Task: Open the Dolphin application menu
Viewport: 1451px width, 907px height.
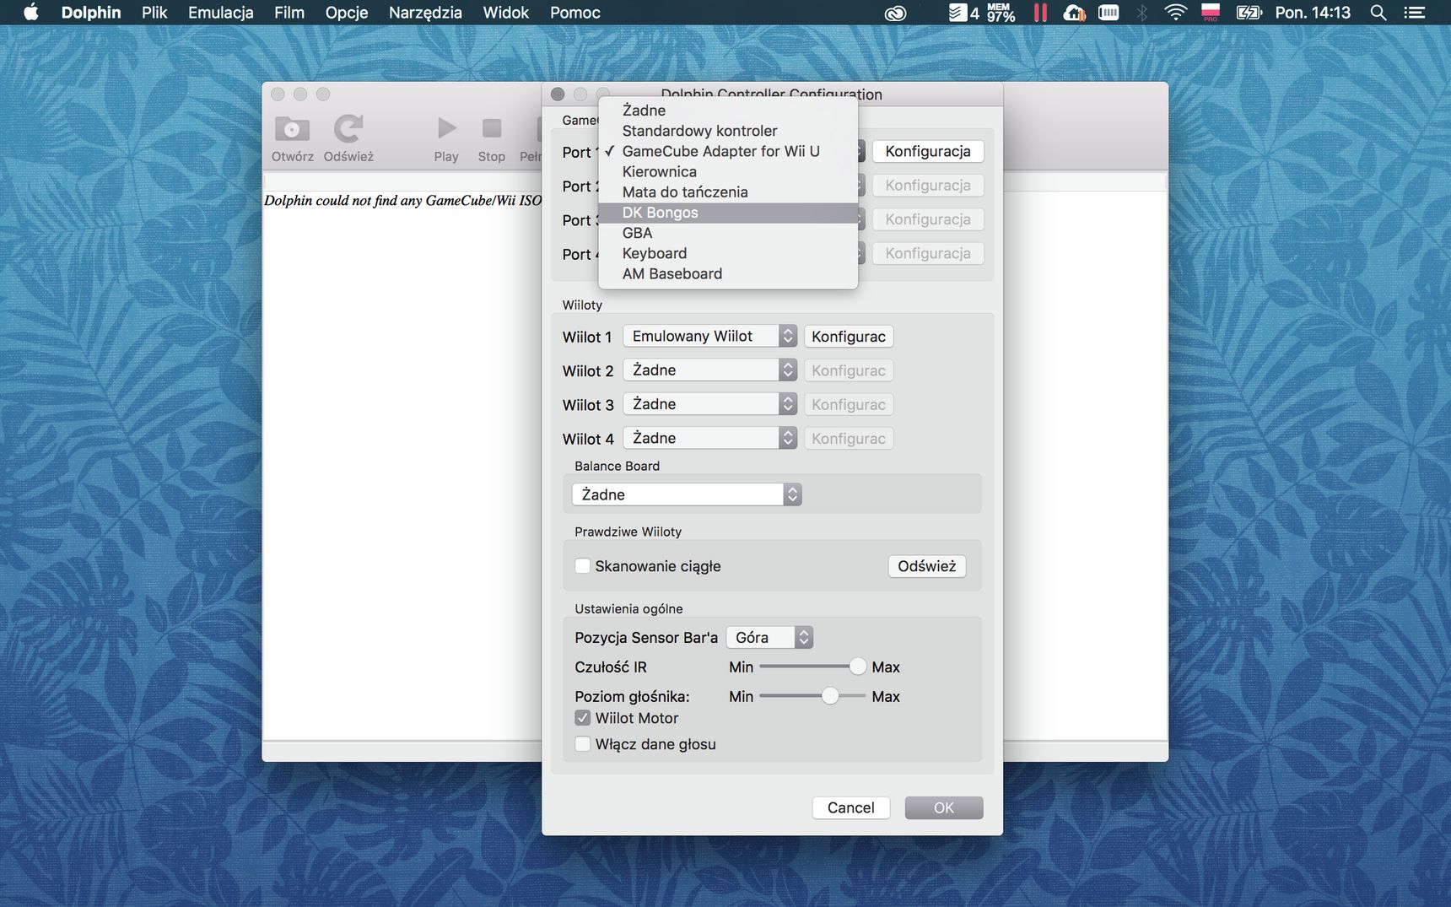Action: click(x=91, y=12)
